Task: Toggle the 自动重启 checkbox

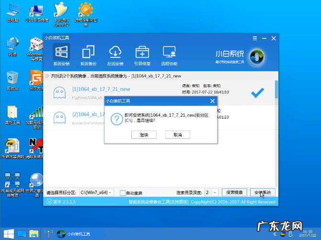Action: [x=123, y=193]
